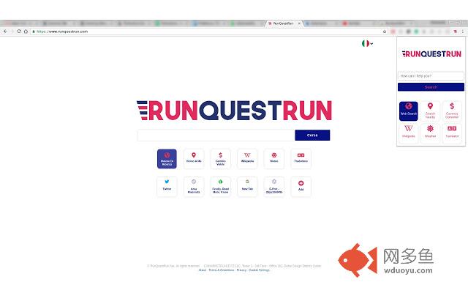Reload the page with refresh icon

pos(19,31)
